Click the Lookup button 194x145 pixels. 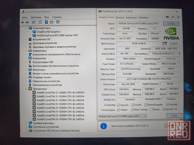click(x=171, y=24)
